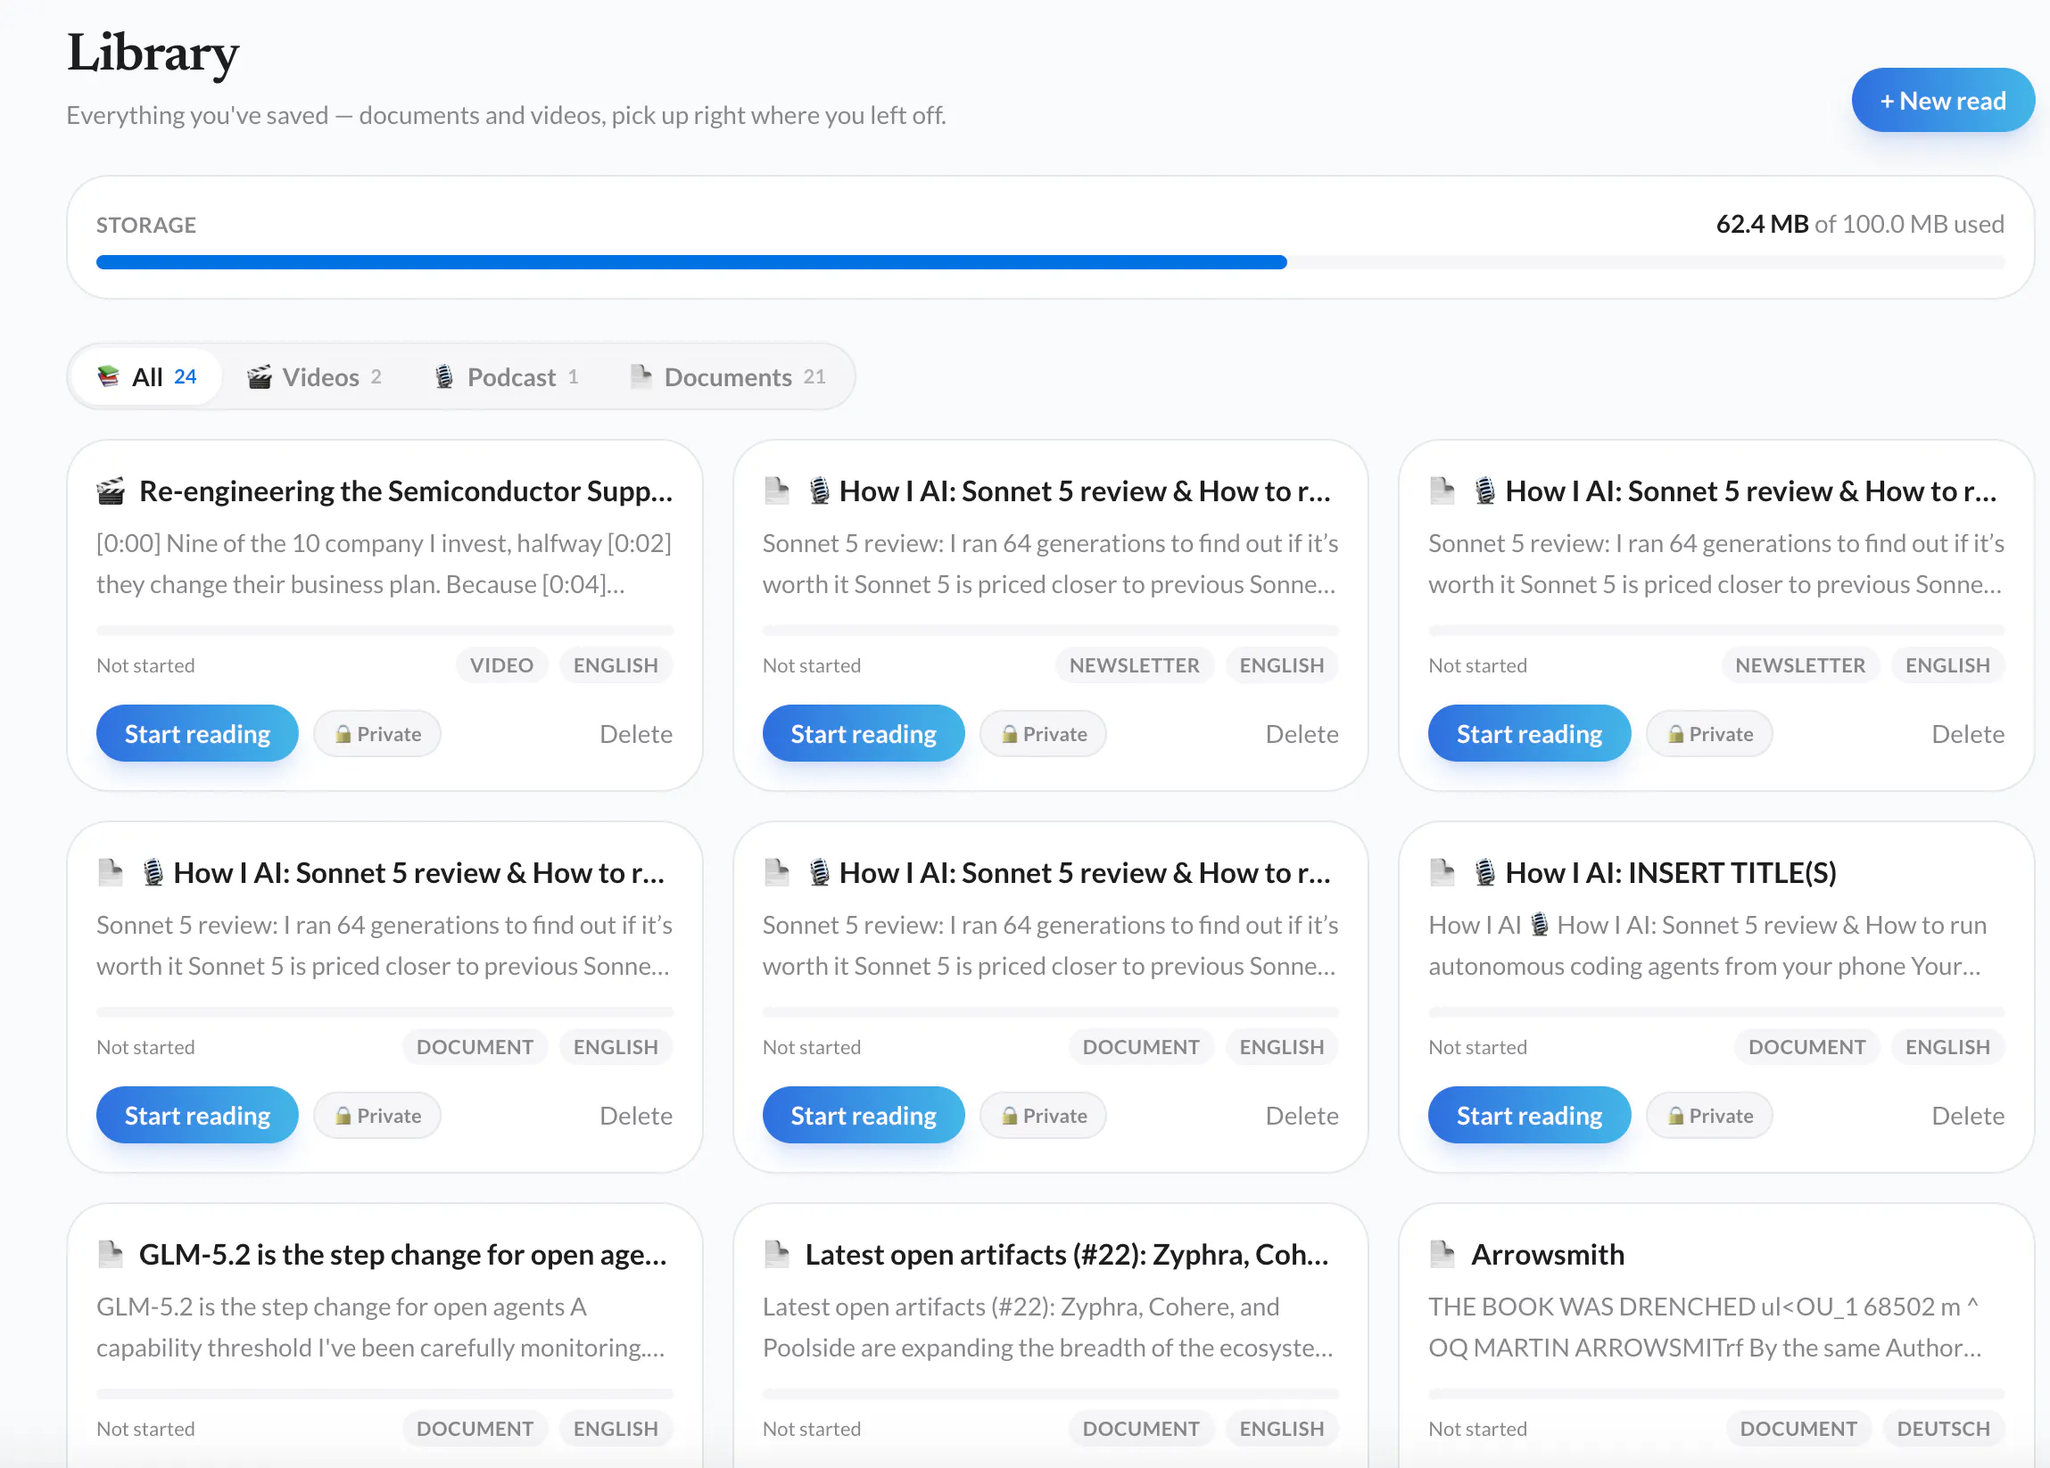The width and height of the screenshot is (2050, 1468).
Task: Click the page icon on the Arrowsmith card
Action: pyautogui.click(x=1442, y=1254)
